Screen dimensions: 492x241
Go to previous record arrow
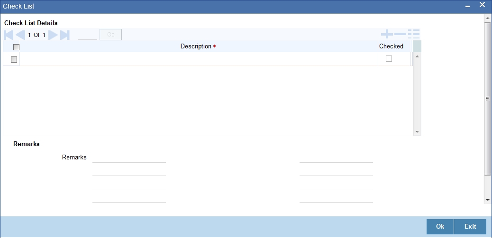[x=20, y=35]
